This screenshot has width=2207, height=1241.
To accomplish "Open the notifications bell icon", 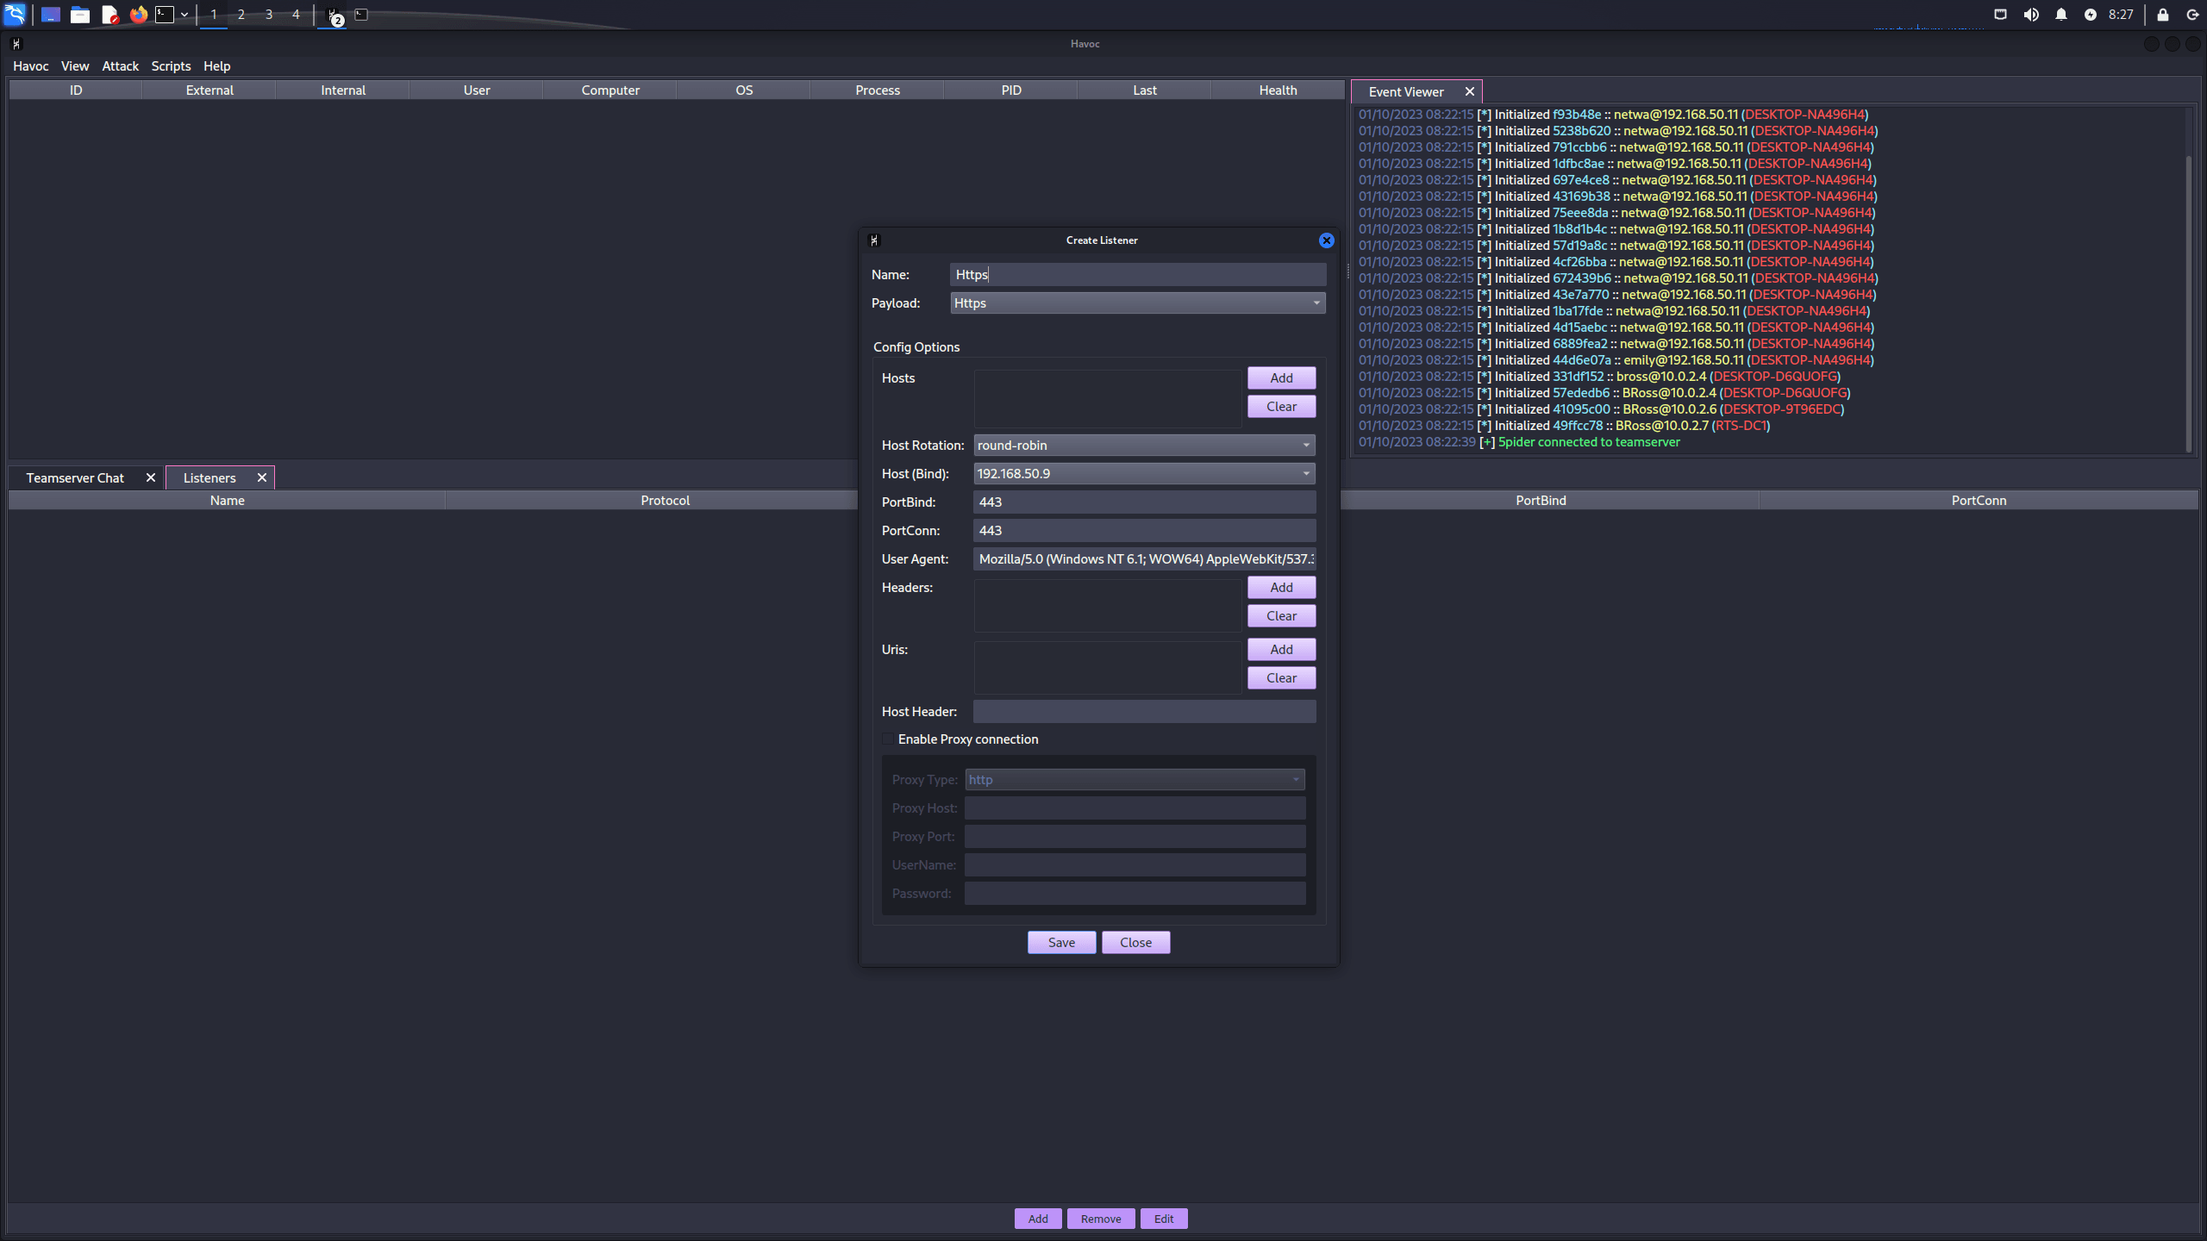I will [x=2061, y=15].
